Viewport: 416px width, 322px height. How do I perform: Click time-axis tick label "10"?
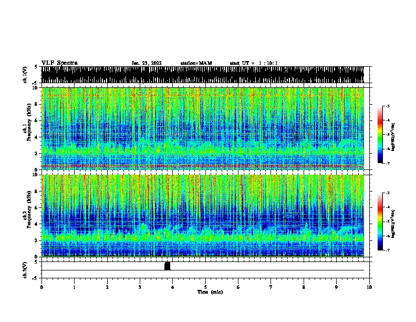click(x=369, y=287)
